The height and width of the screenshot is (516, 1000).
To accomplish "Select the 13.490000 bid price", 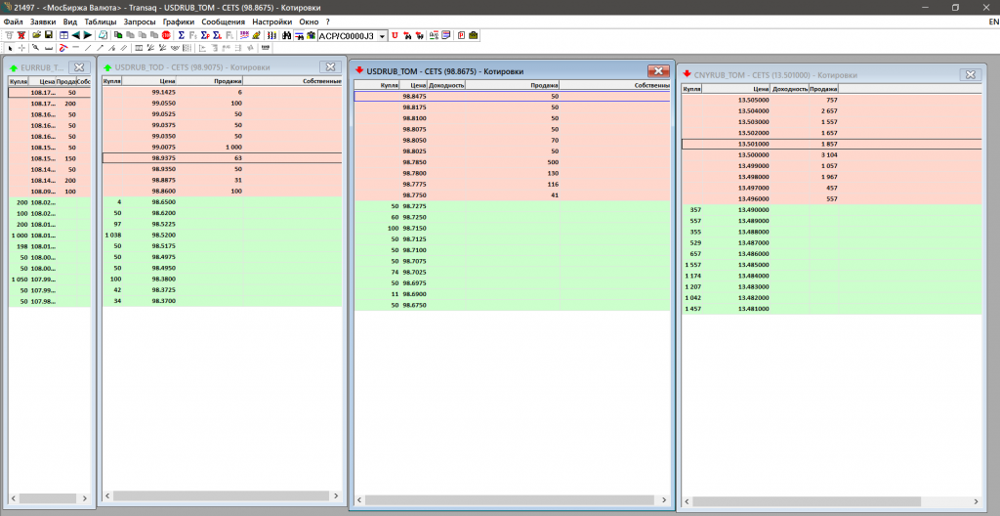I will tap(754, 210).
